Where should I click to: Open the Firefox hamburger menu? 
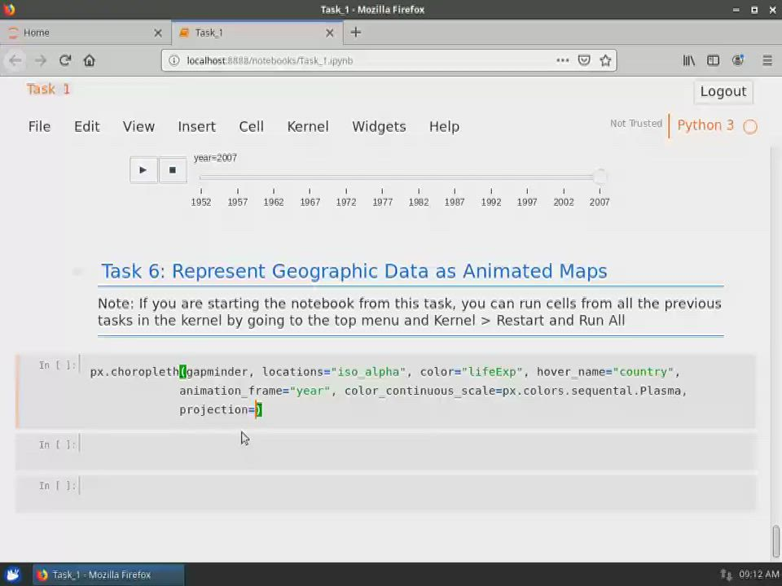point(767,60)
